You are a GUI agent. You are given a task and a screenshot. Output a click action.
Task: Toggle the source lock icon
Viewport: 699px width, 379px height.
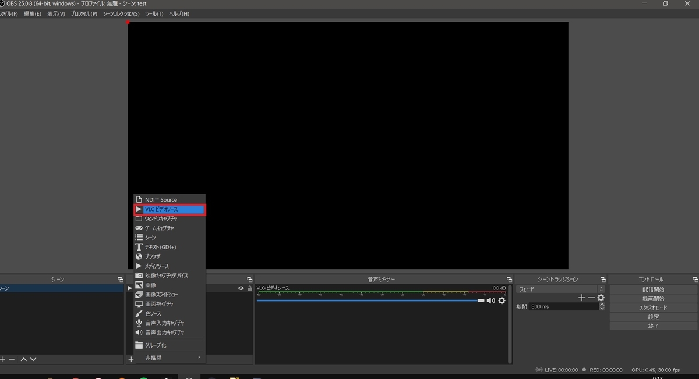click(x=250, y=288)
